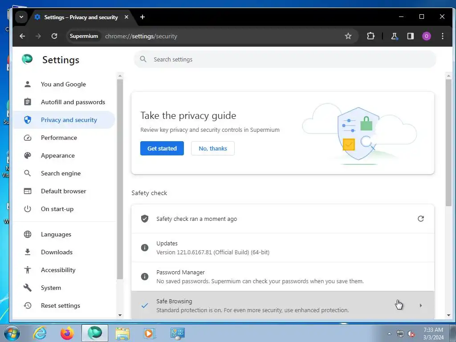Open Autofill and passwords section
456x342 pixels.
63,102
